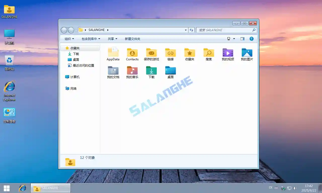Click the 新建文件夹 button
Viewport: 322px width, 193px height.
[x=132, y=39]
